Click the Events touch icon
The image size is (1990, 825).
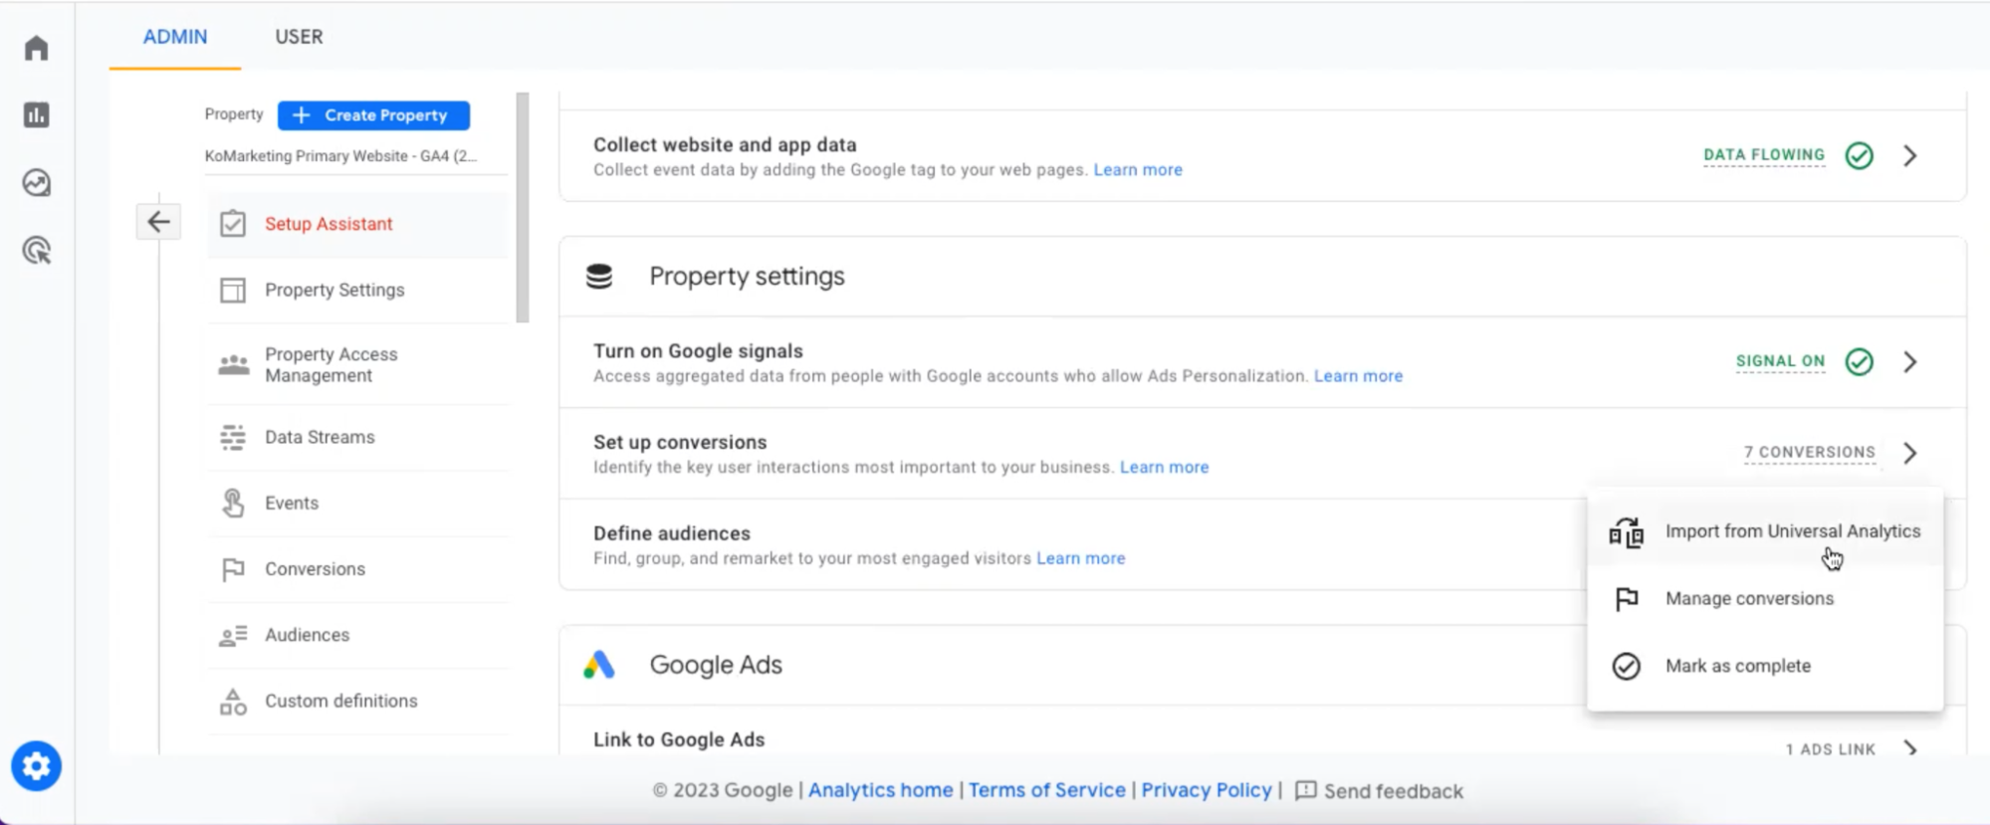coord(233,504)
